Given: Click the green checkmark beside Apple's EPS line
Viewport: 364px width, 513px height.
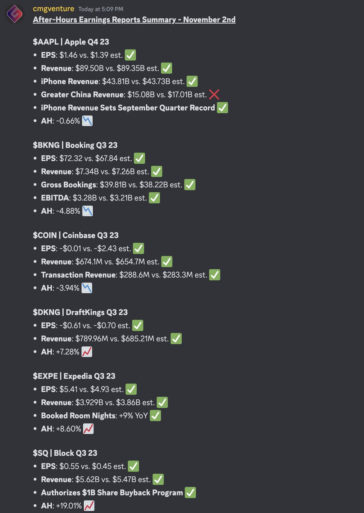Looking at the screenshot, I should [130, 55].
